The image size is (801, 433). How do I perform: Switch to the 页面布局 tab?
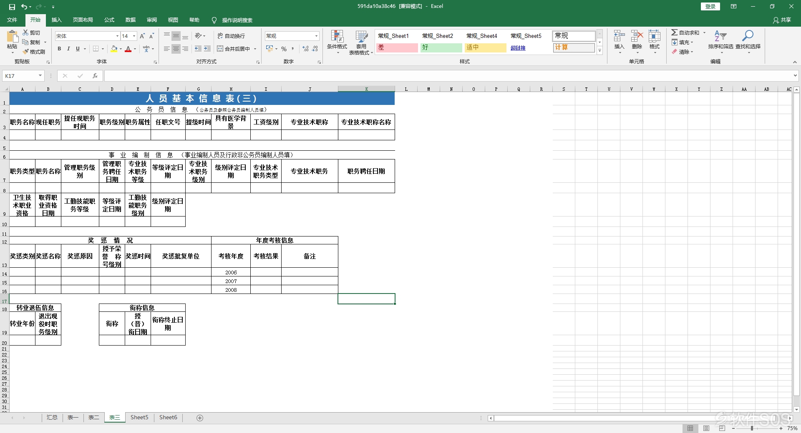[83, 20]
